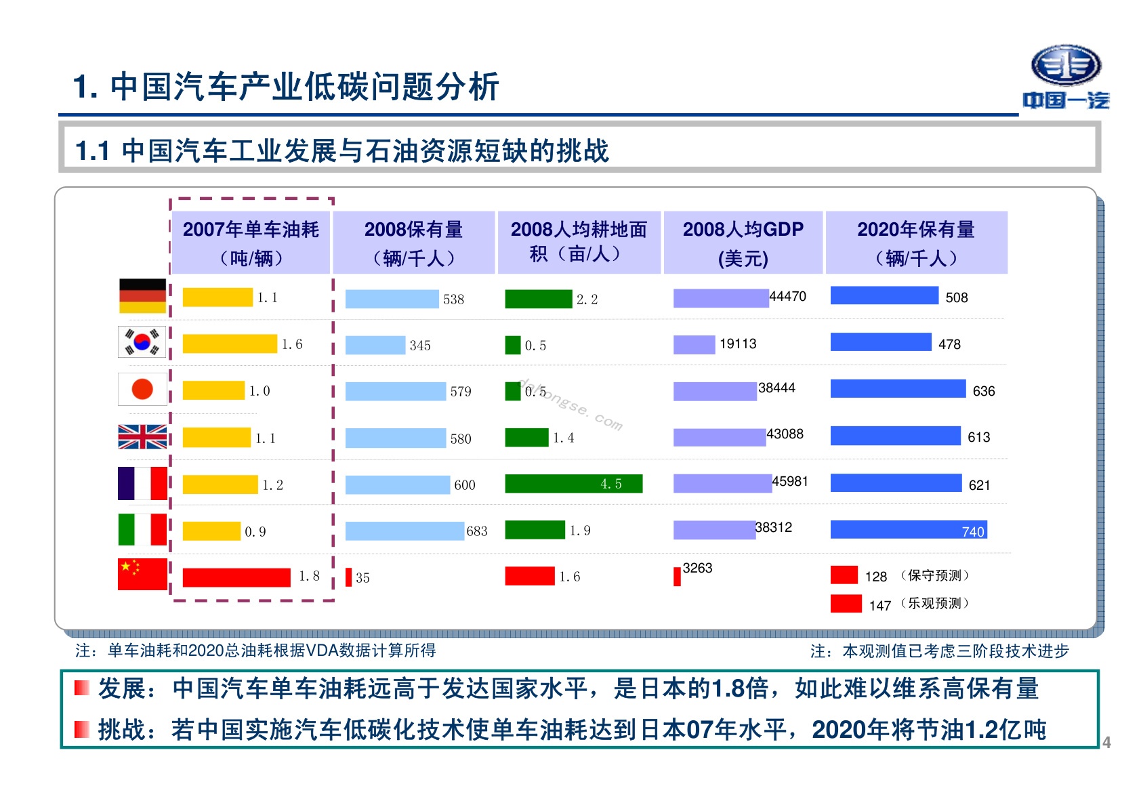Click the South Korean flag icon
Image resolution: width=1141 pixels, height=807 pixels.
(142, 342)
